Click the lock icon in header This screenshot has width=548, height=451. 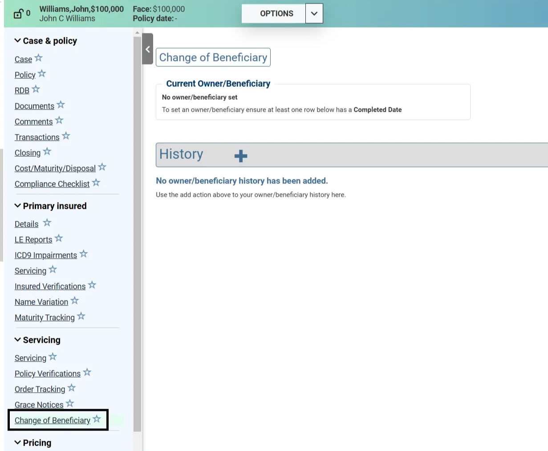click(18, 14)
